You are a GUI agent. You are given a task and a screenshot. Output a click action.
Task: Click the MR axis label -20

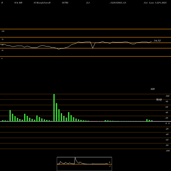click(x=167, y=129)
